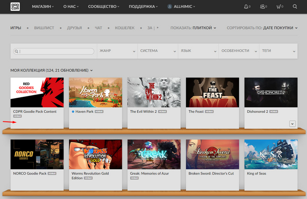This screenshot has width=307, height=199.
Task: Expand the ЖАНР filter
Action: tap(117, 51)
